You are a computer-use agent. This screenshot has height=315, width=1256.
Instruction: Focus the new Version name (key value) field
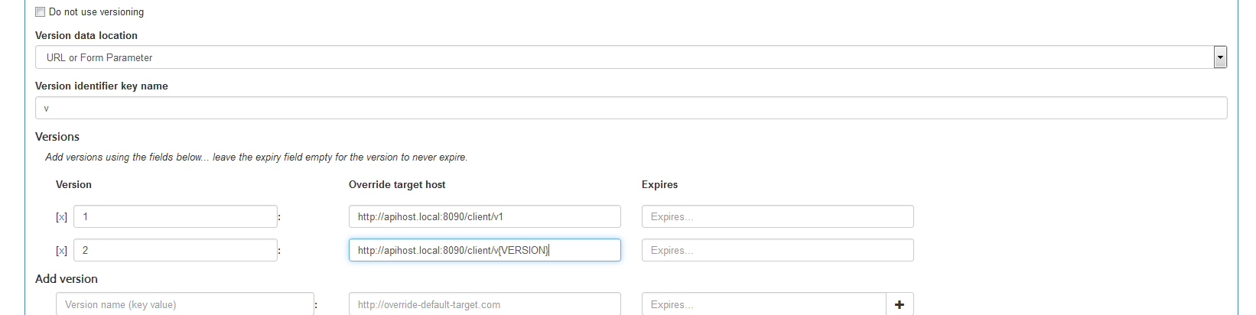click(184, 304)
